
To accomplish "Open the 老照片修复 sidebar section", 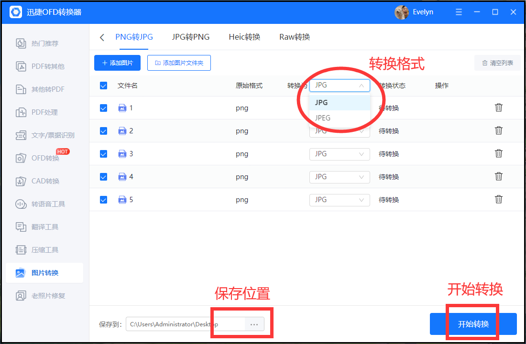I will coord(44,296).
